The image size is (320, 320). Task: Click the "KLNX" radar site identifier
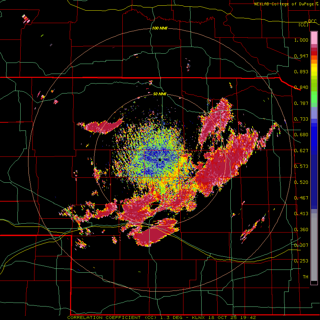(x=199, y=318)
